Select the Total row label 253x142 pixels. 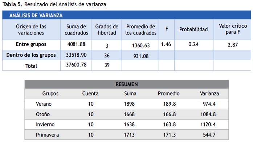31,65
